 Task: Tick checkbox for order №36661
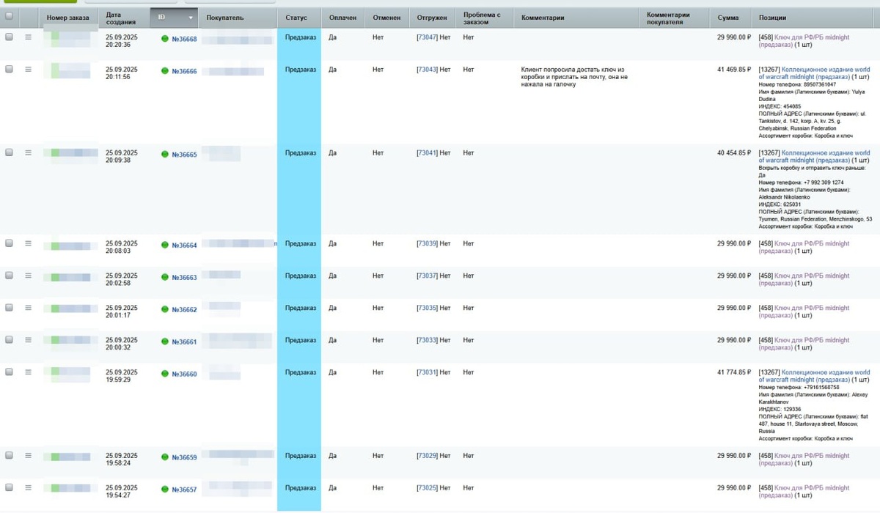(x=9, y=339)
